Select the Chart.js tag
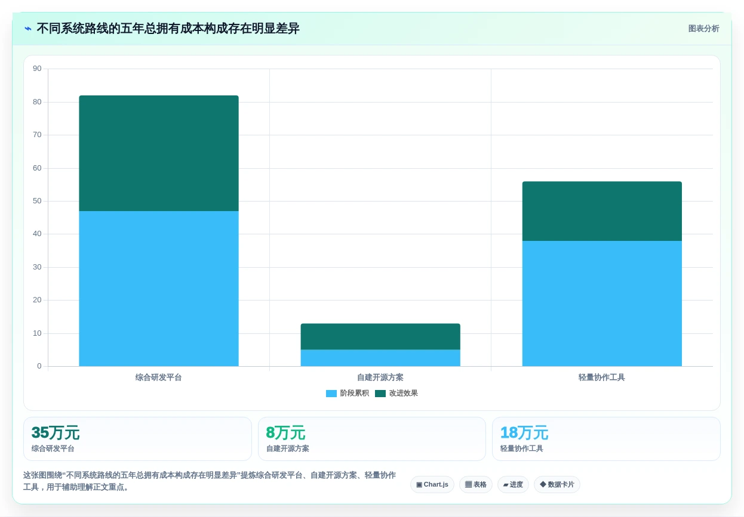Screen dimensions: 744x517 (x=432, y=484)
